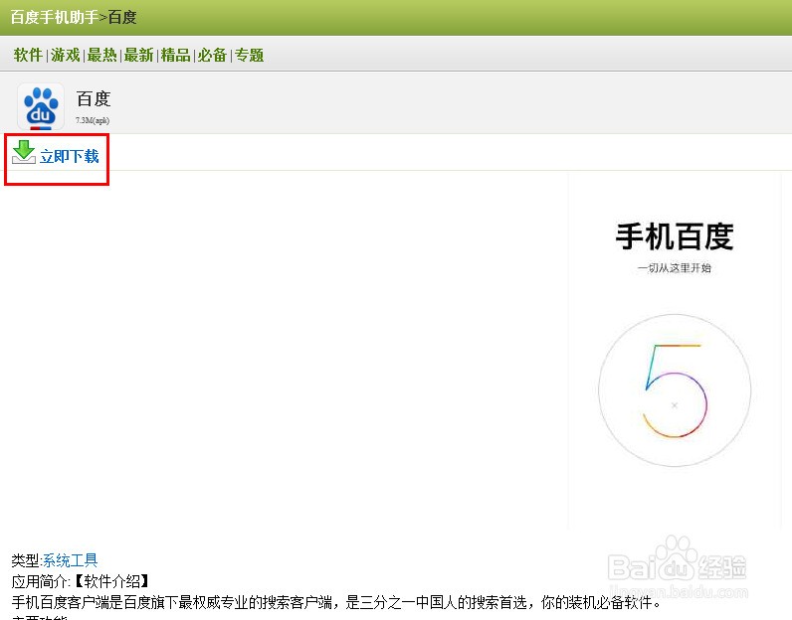Click the 一切从这里开始 tagline in the preview
792x620 pixels.
click(x=675, y=268)
